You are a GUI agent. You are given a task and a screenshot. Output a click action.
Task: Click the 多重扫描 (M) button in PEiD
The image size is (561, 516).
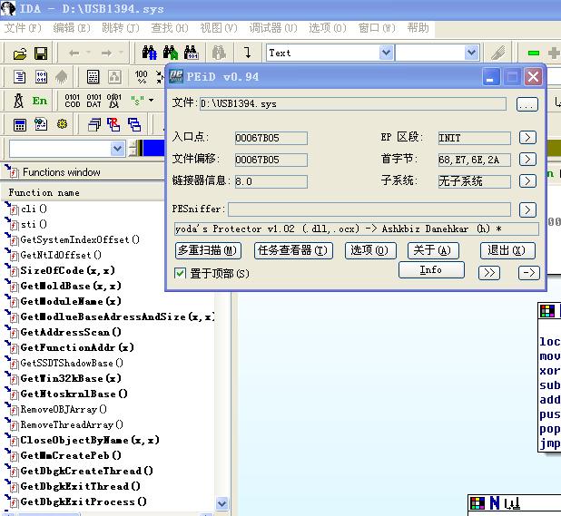(208, 250)
